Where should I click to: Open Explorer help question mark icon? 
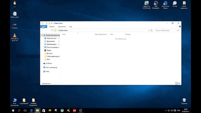point(180,26)
